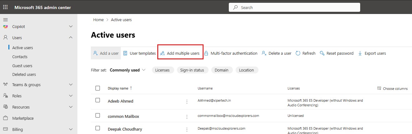Click the Unlicensed license cell
This screenshot has width=412, height=134.
click(x=295, y=116)
